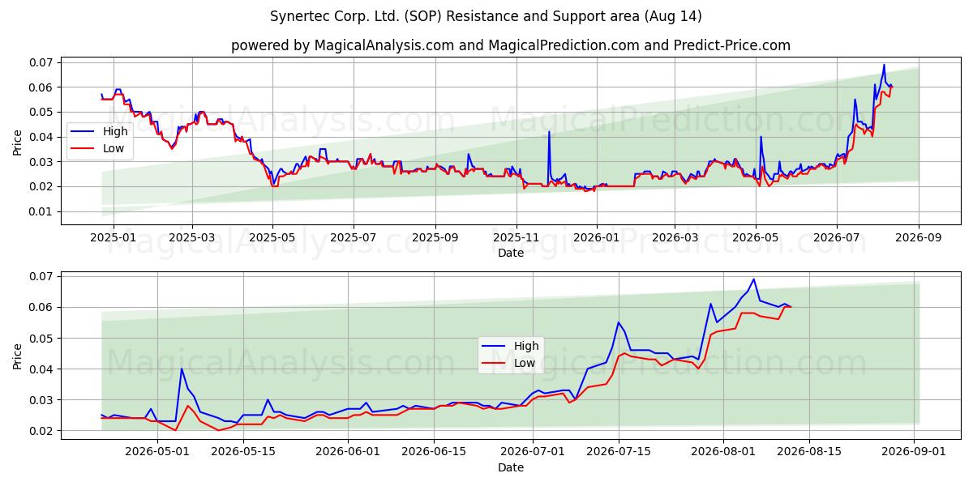
Task: Click the top chart 'Price' y-axis label
Action: (18, 141)
